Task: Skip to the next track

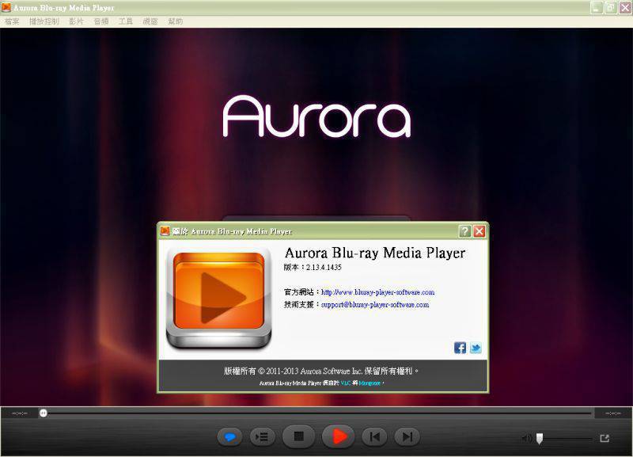Action: (407, 436)
